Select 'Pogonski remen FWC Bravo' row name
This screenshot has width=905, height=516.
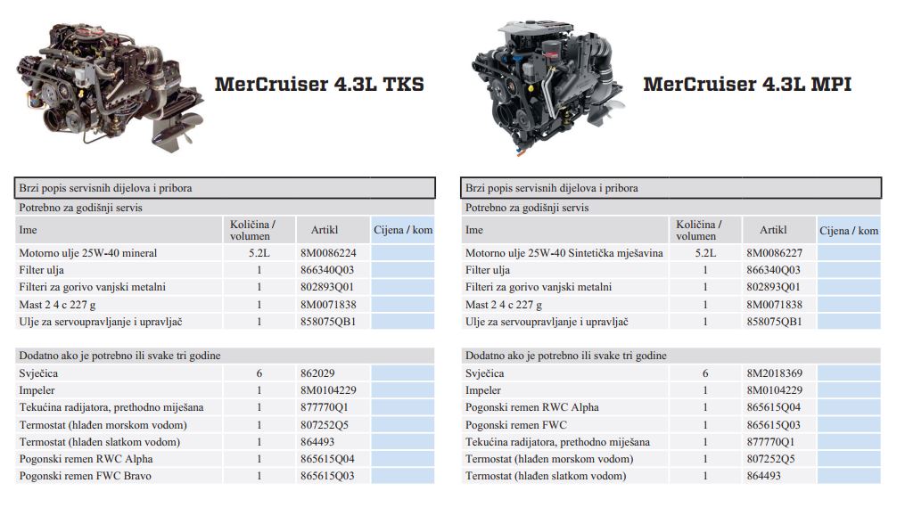tap(85, 476)
